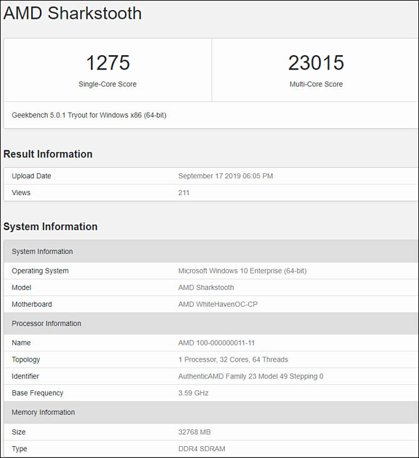Select the 1275 single-core score value
Viewport: 419px width, 458px height.
(x=107, y=63)
